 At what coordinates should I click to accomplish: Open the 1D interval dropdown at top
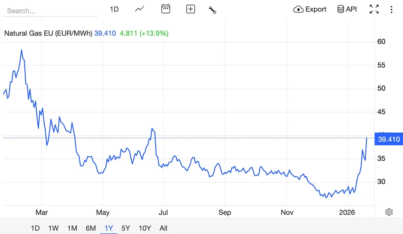pos(114,9)
